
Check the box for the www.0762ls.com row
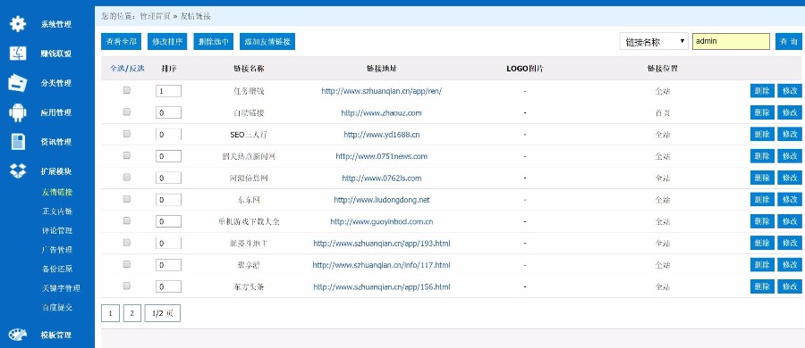coord(127,178)
